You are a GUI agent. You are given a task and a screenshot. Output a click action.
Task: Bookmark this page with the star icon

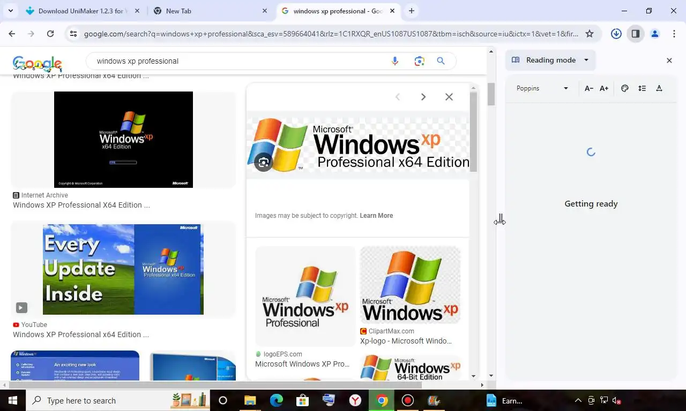click(590, 34)
